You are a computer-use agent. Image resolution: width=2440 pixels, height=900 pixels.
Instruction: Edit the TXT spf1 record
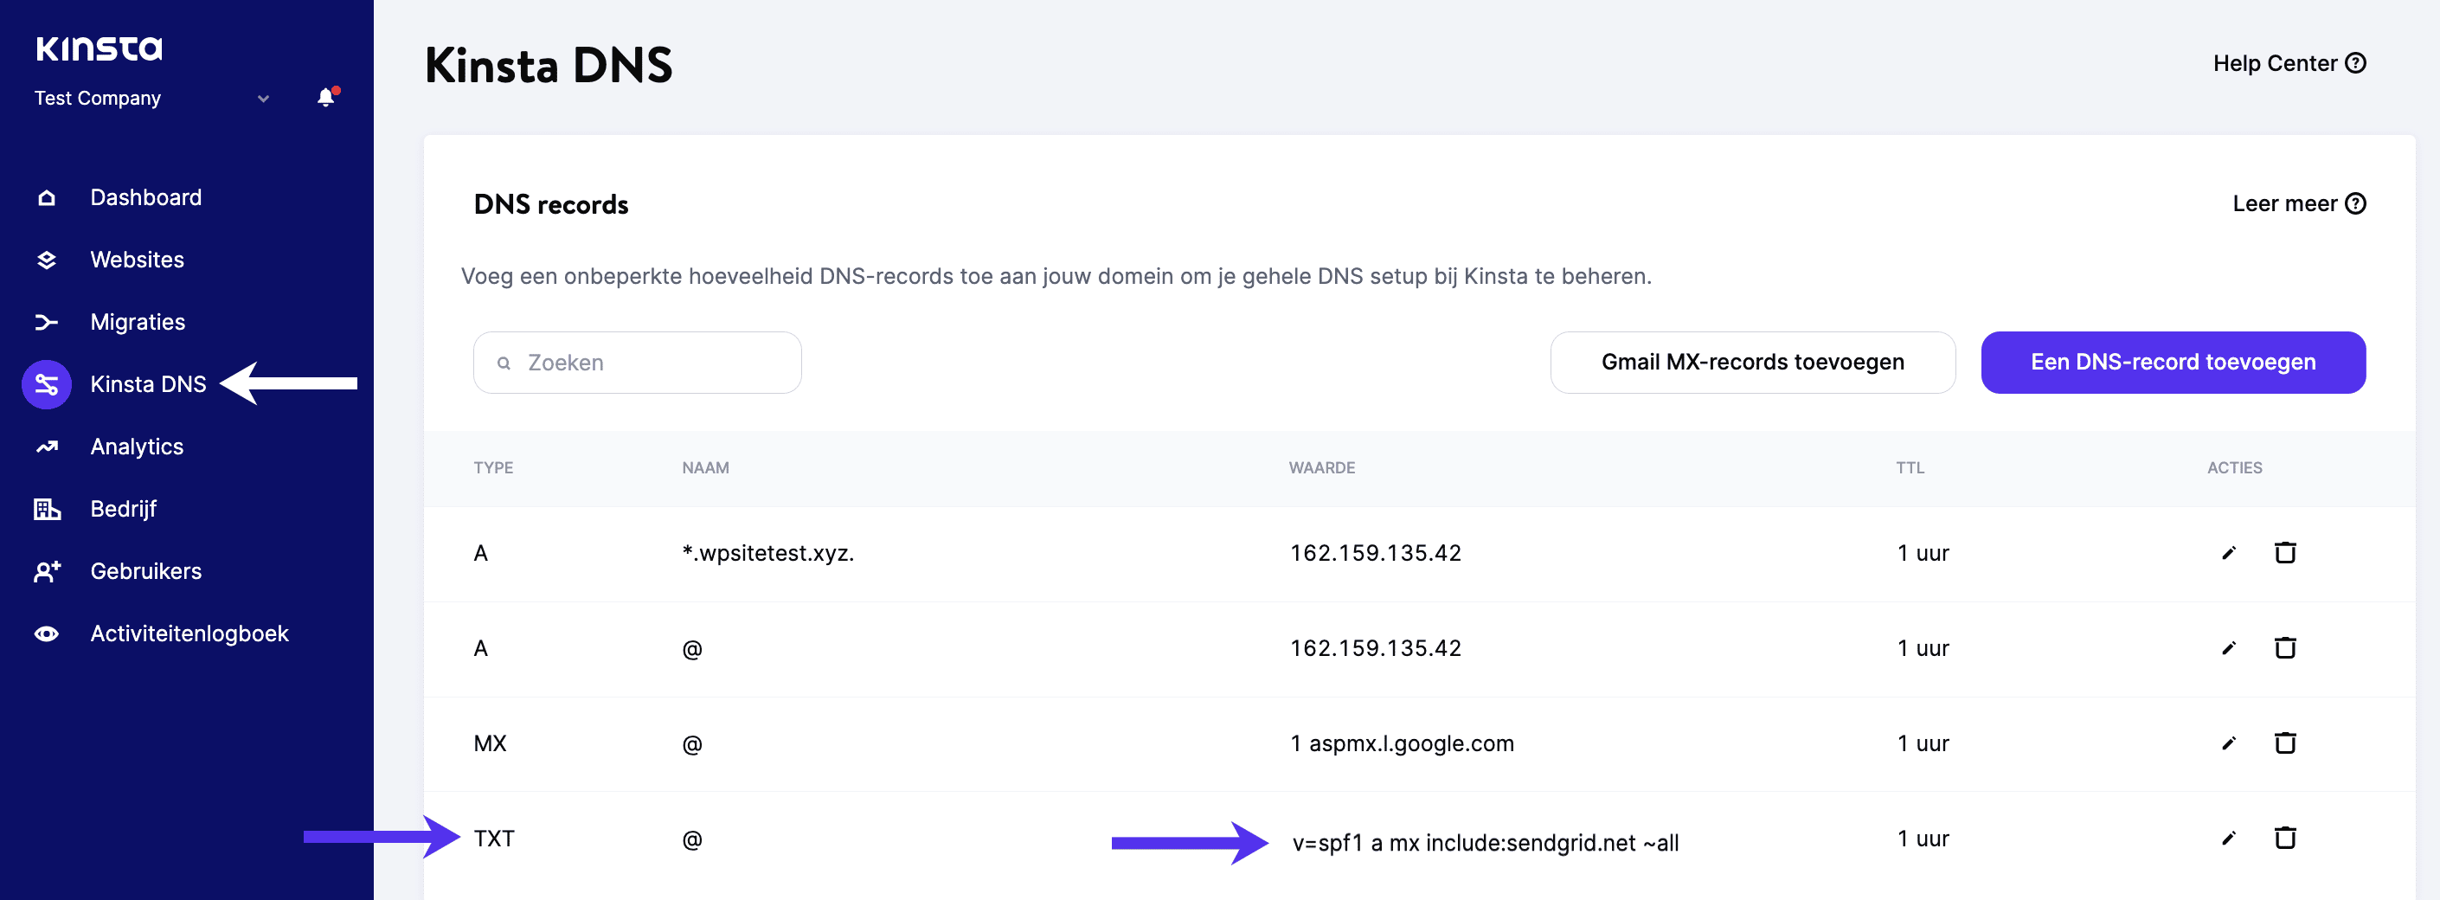[2229, 839]
